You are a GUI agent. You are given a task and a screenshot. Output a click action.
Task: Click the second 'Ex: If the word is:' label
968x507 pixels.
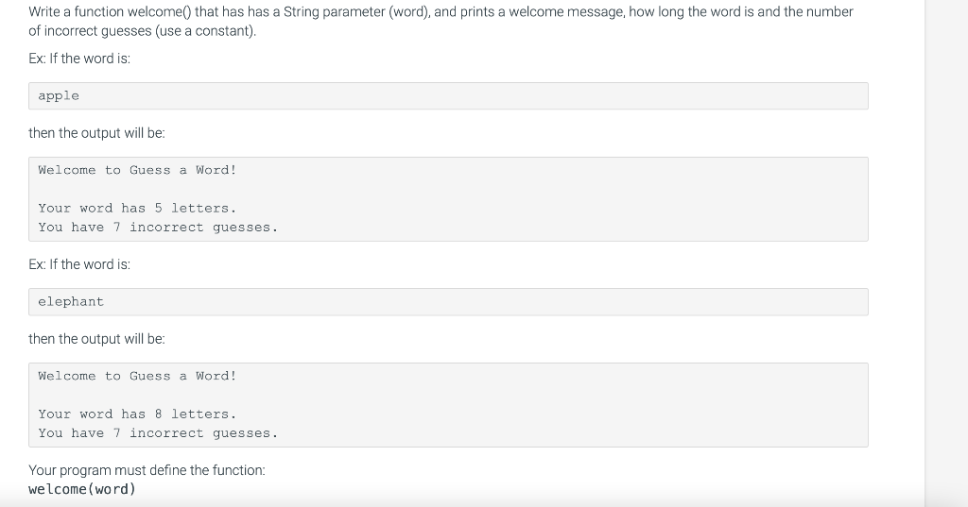[79, 264]
